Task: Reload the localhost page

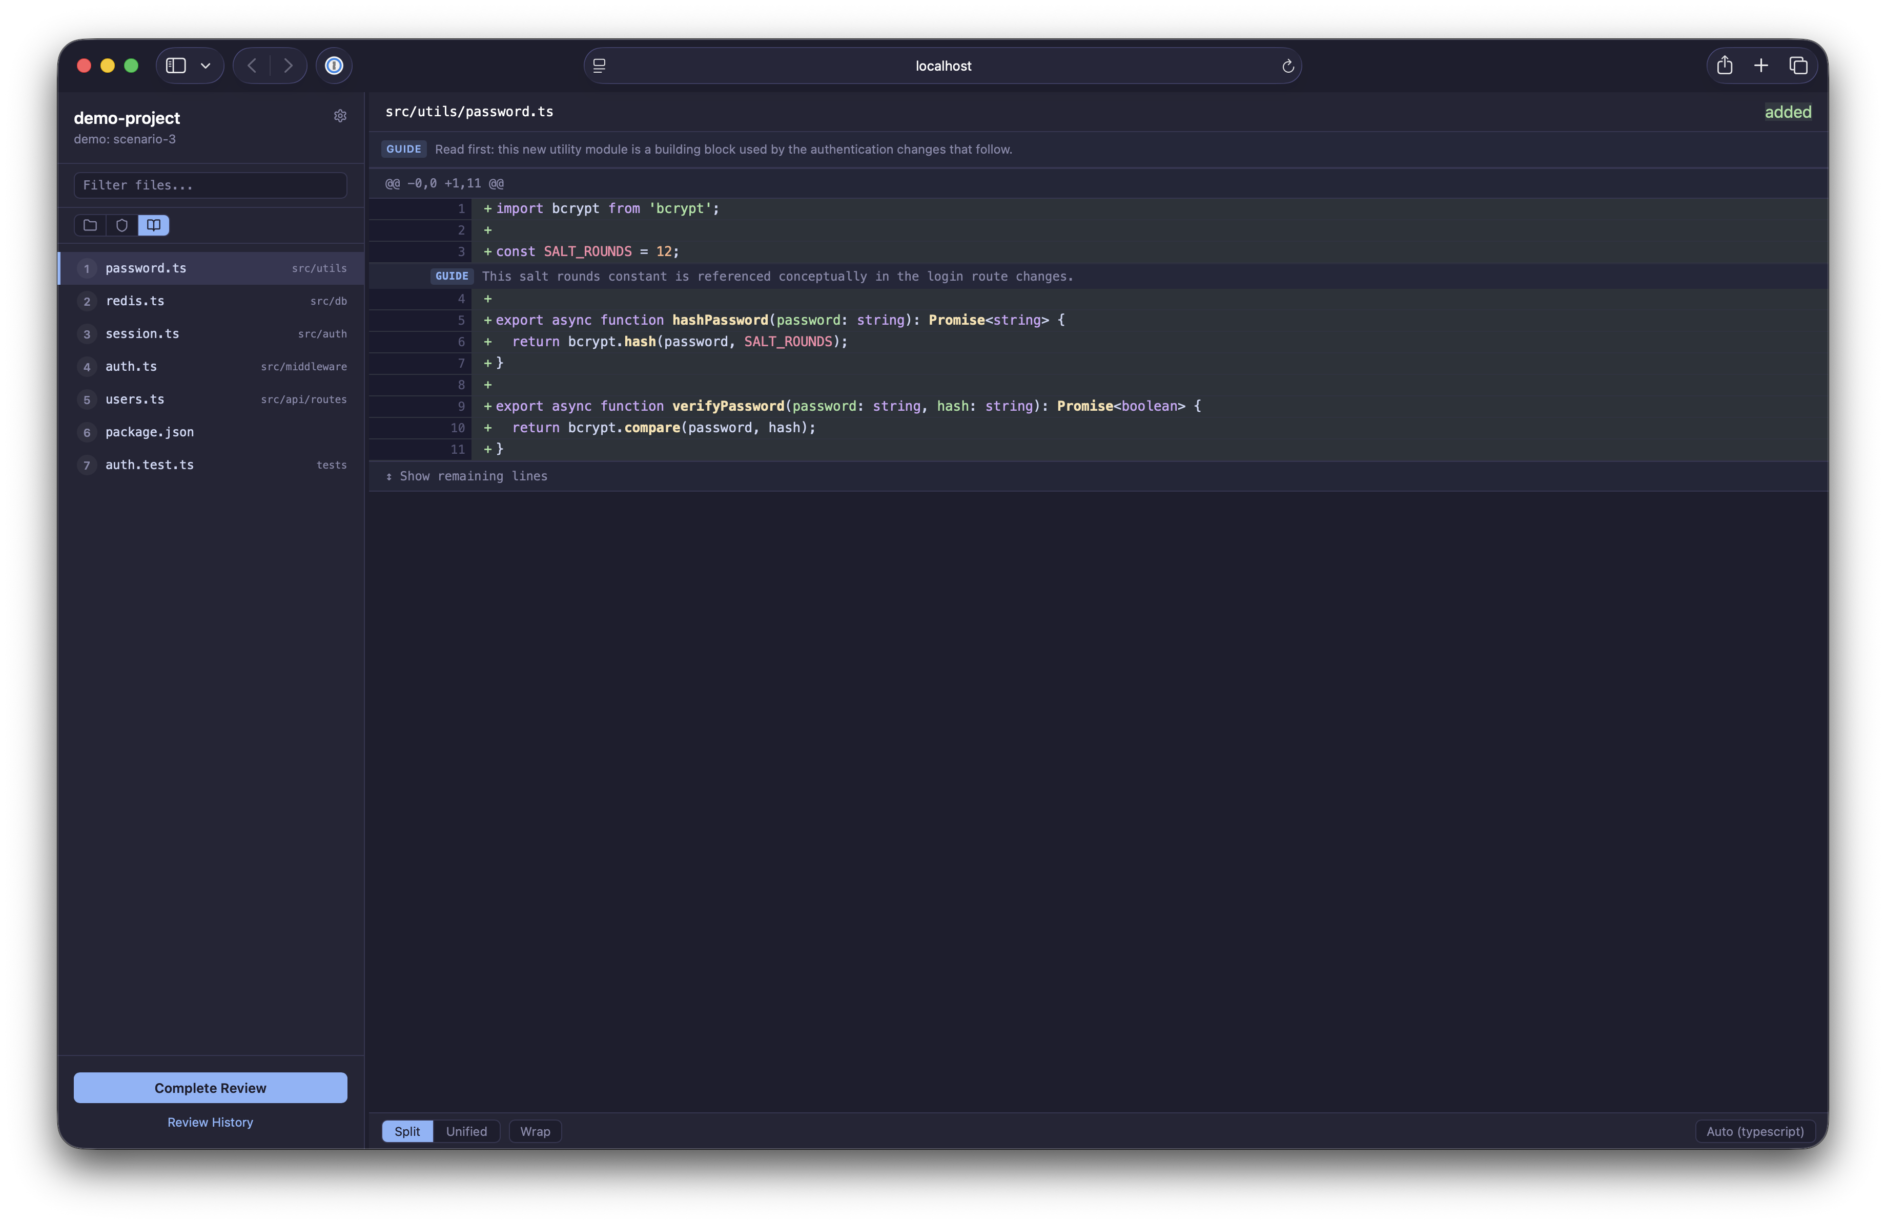Action: [x=1288, y=66]
